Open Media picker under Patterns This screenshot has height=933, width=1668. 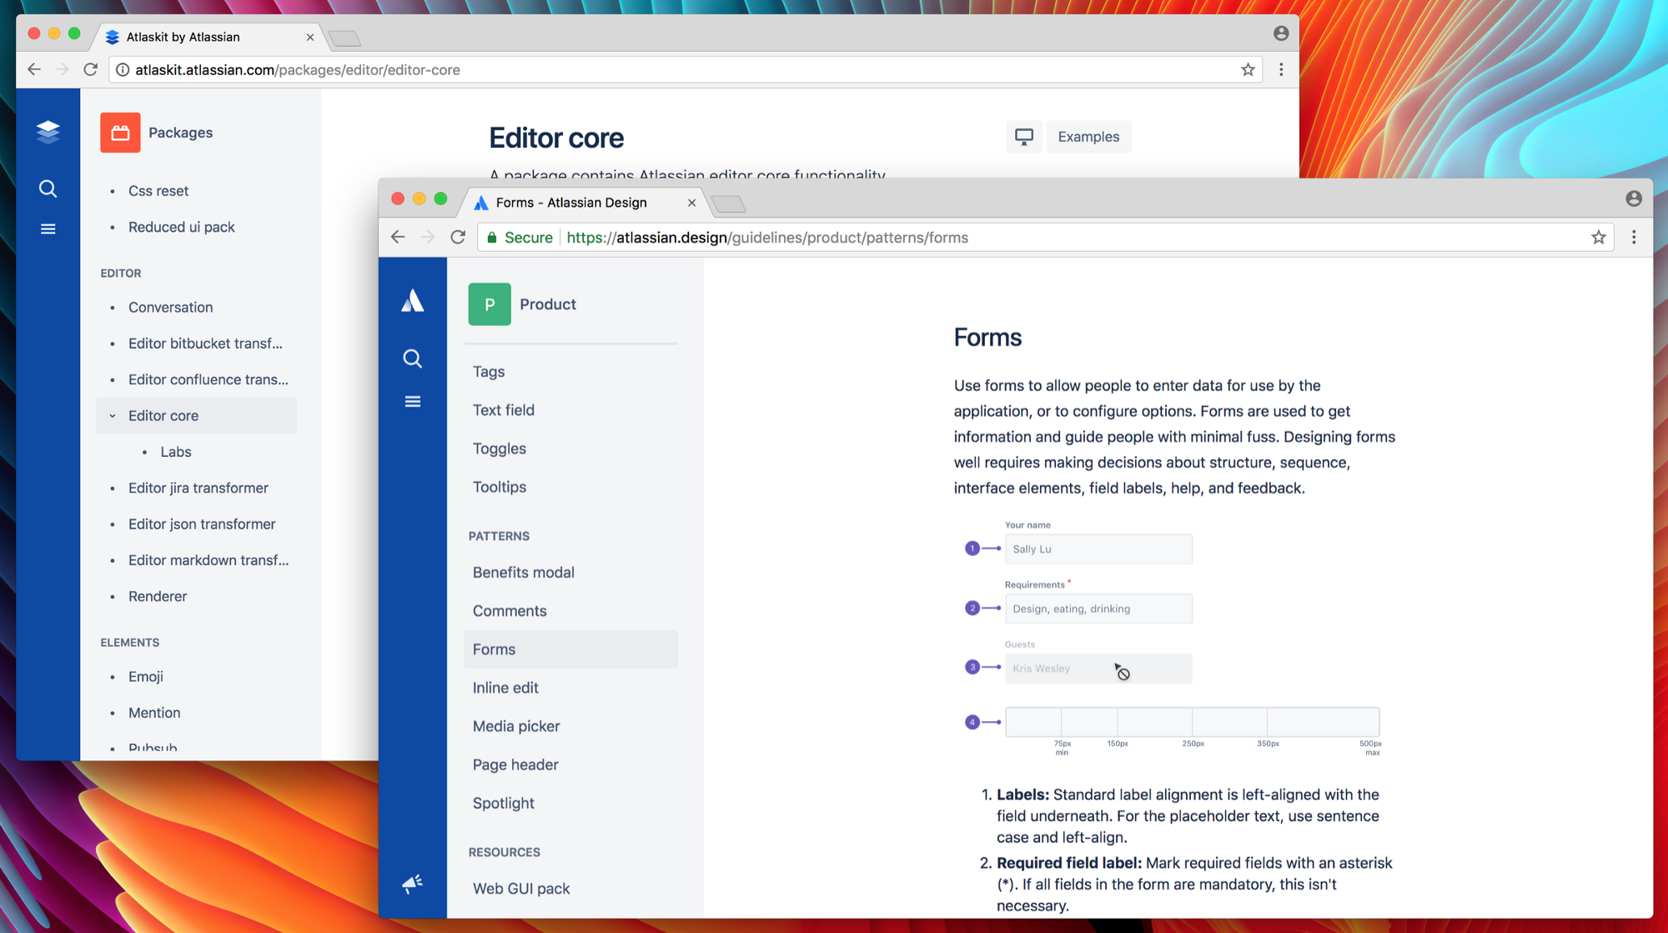click(x=516, y=726)
